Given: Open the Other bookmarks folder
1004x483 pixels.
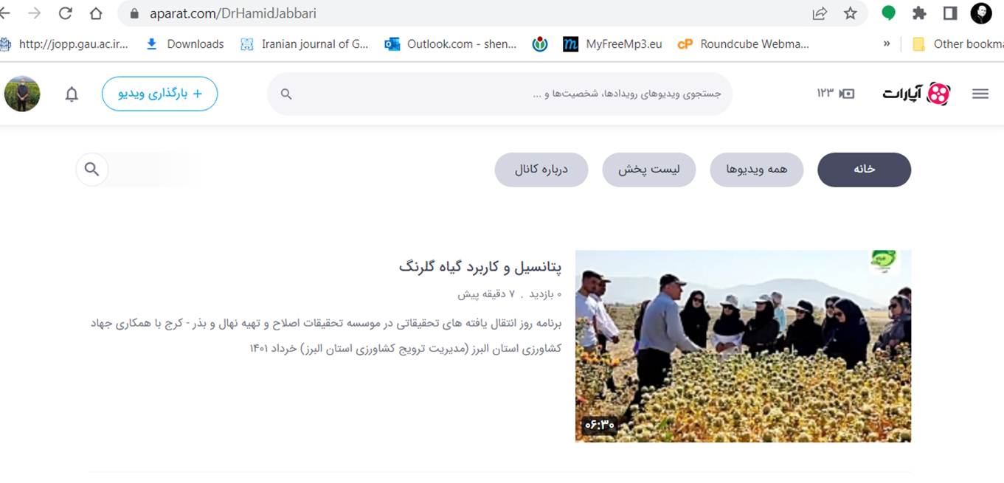Looking at the screenshot, I should [x=958, y=44].
